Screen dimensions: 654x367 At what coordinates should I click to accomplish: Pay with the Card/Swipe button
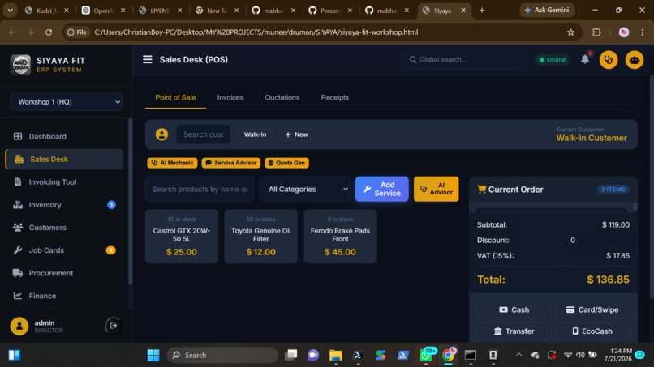pyautogui.click(x=592, y=309)
